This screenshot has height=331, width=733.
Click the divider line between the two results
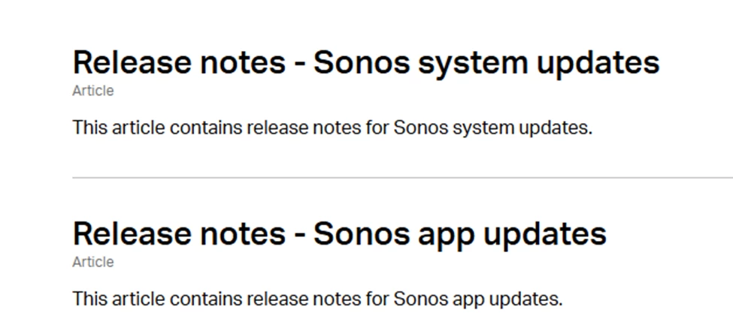click(402, 178)
